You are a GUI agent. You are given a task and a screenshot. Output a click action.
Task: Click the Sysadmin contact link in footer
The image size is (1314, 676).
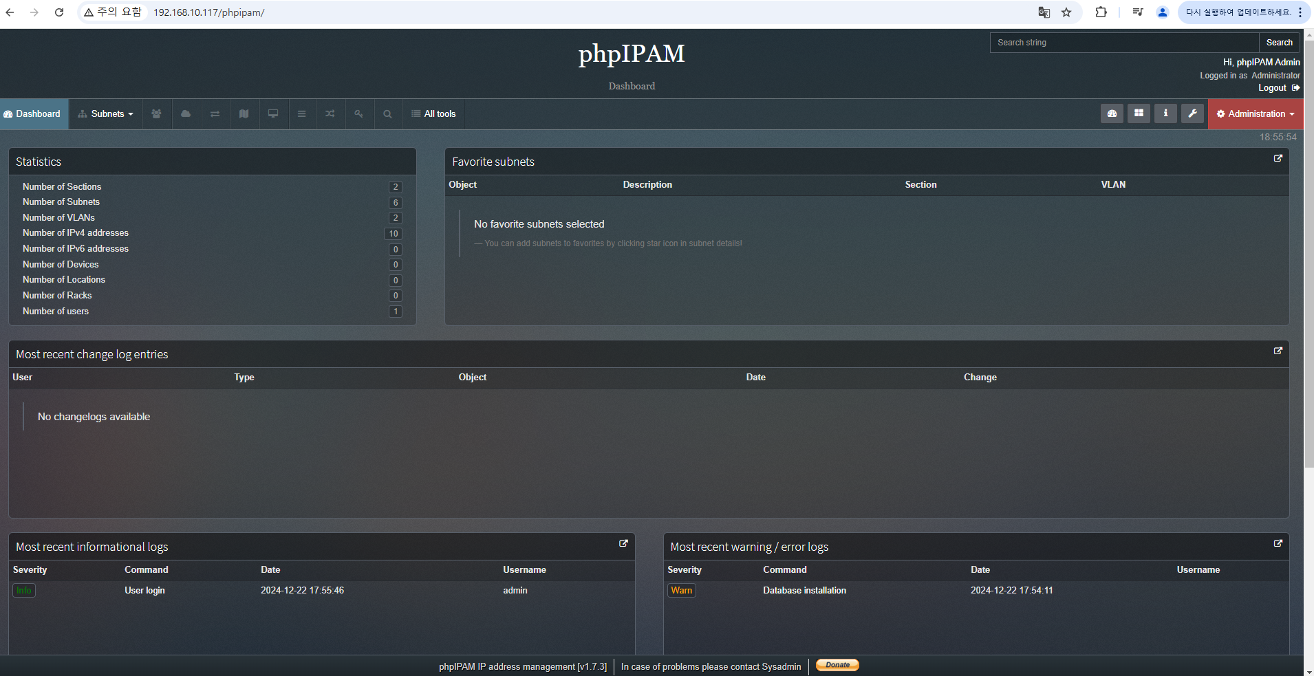pyautogui.click(x=782, y=667)
